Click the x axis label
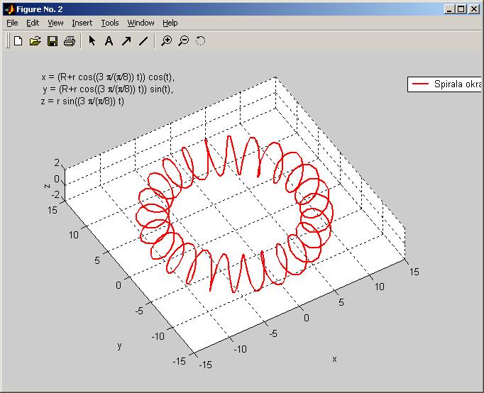The height and width of the screenshot is (393, 484). [x=334, y=358]
